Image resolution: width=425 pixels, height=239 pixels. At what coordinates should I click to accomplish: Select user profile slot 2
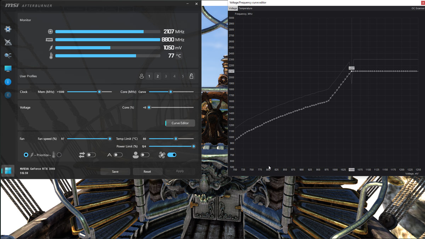click(x=158, y=76)
